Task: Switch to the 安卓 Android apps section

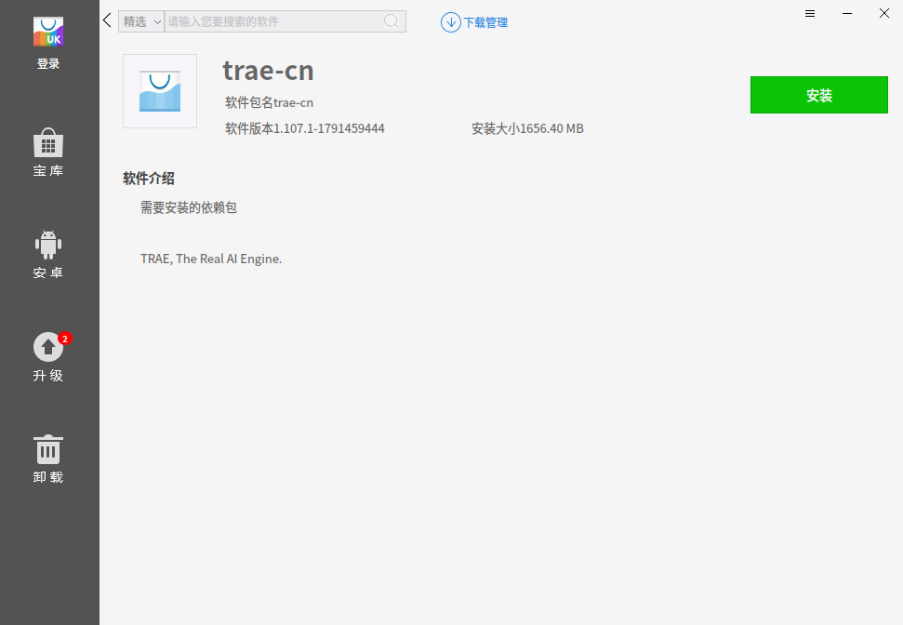Action: click(x=48, y=255)
